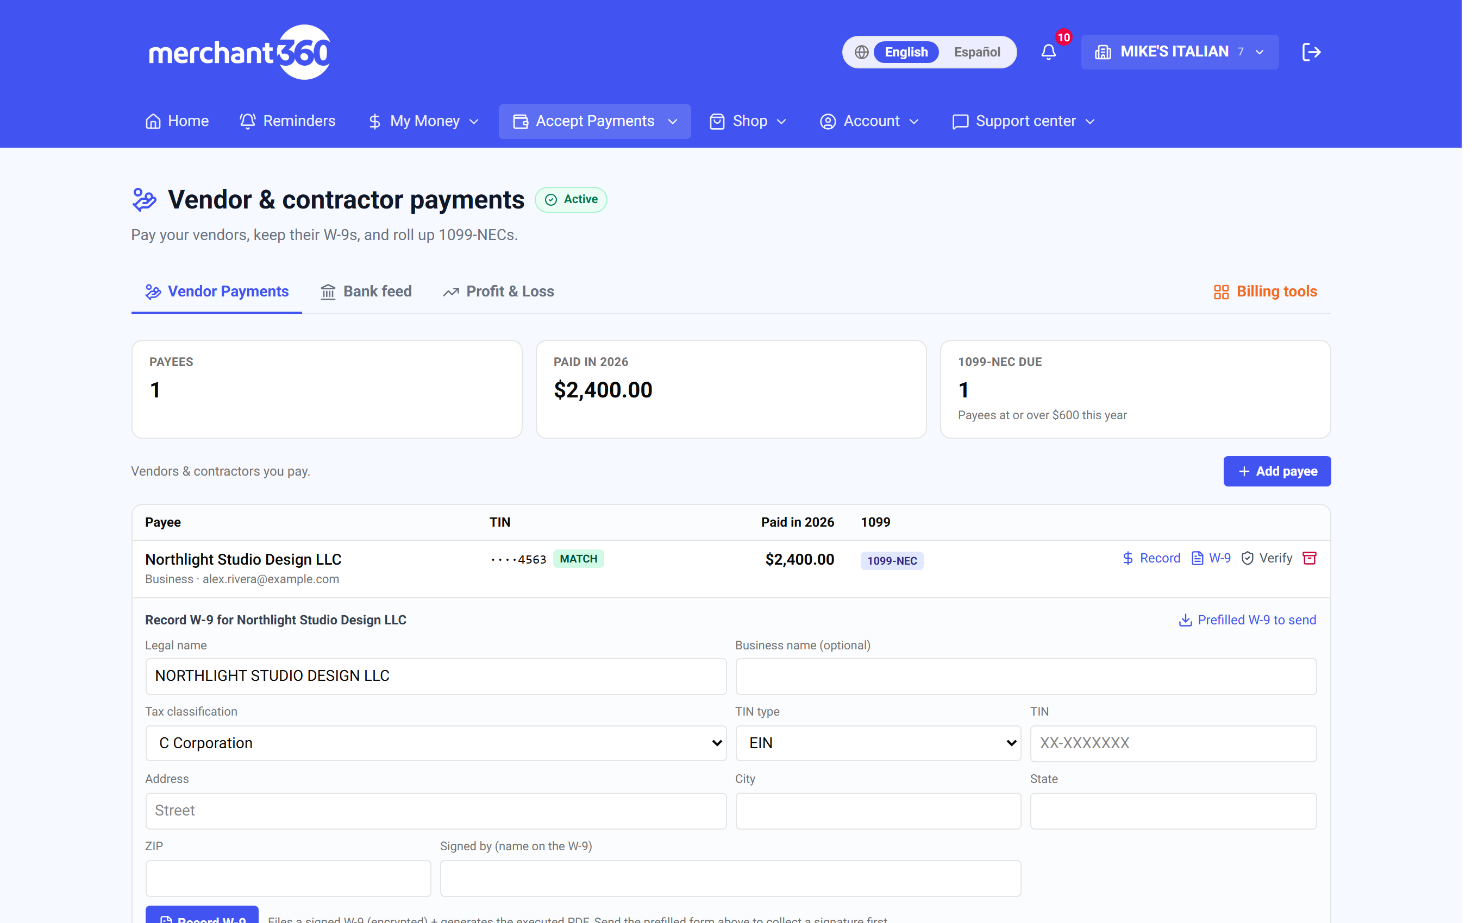Click the Prefilled W-9 download icon
Viewport: 1478px width, 923px height.
[x=1185, y=620]
